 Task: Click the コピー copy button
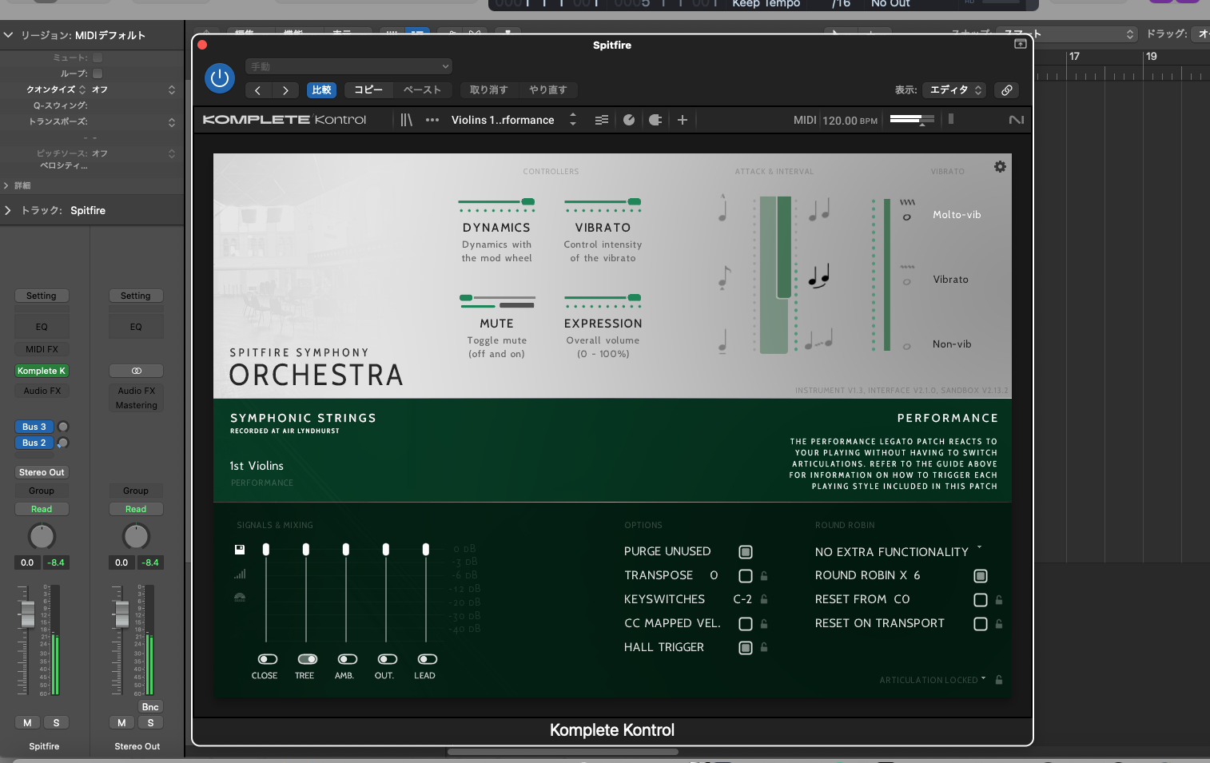pos(368,90)
